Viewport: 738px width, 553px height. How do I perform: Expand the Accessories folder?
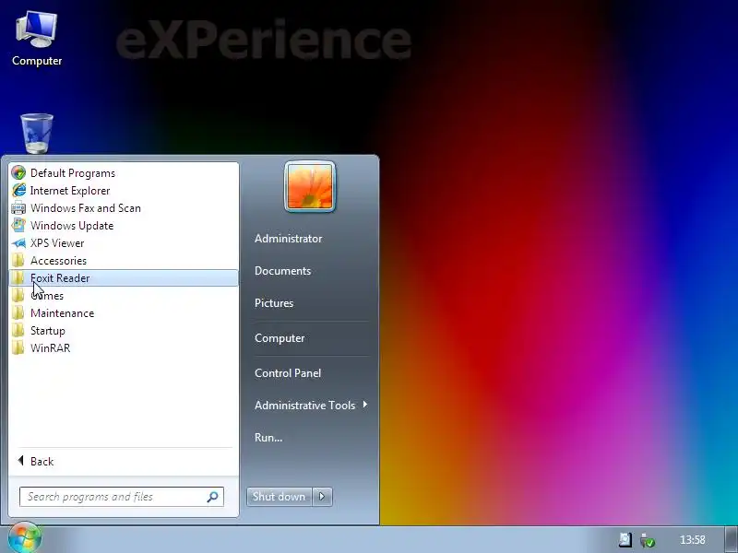124,261
